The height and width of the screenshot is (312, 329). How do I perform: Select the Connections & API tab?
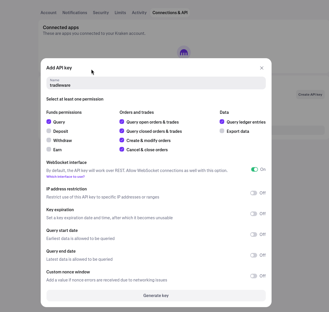pos(170,13)
